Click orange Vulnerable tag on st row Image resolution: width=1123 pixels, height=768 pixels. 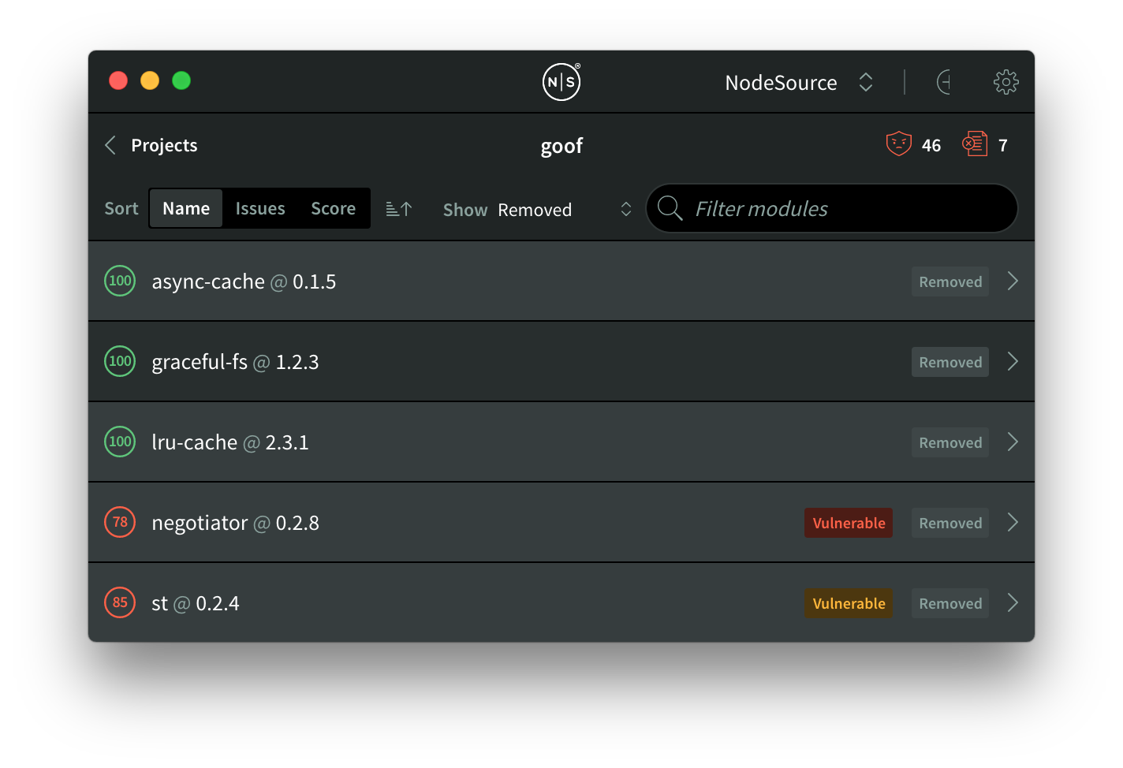point(849,603)
